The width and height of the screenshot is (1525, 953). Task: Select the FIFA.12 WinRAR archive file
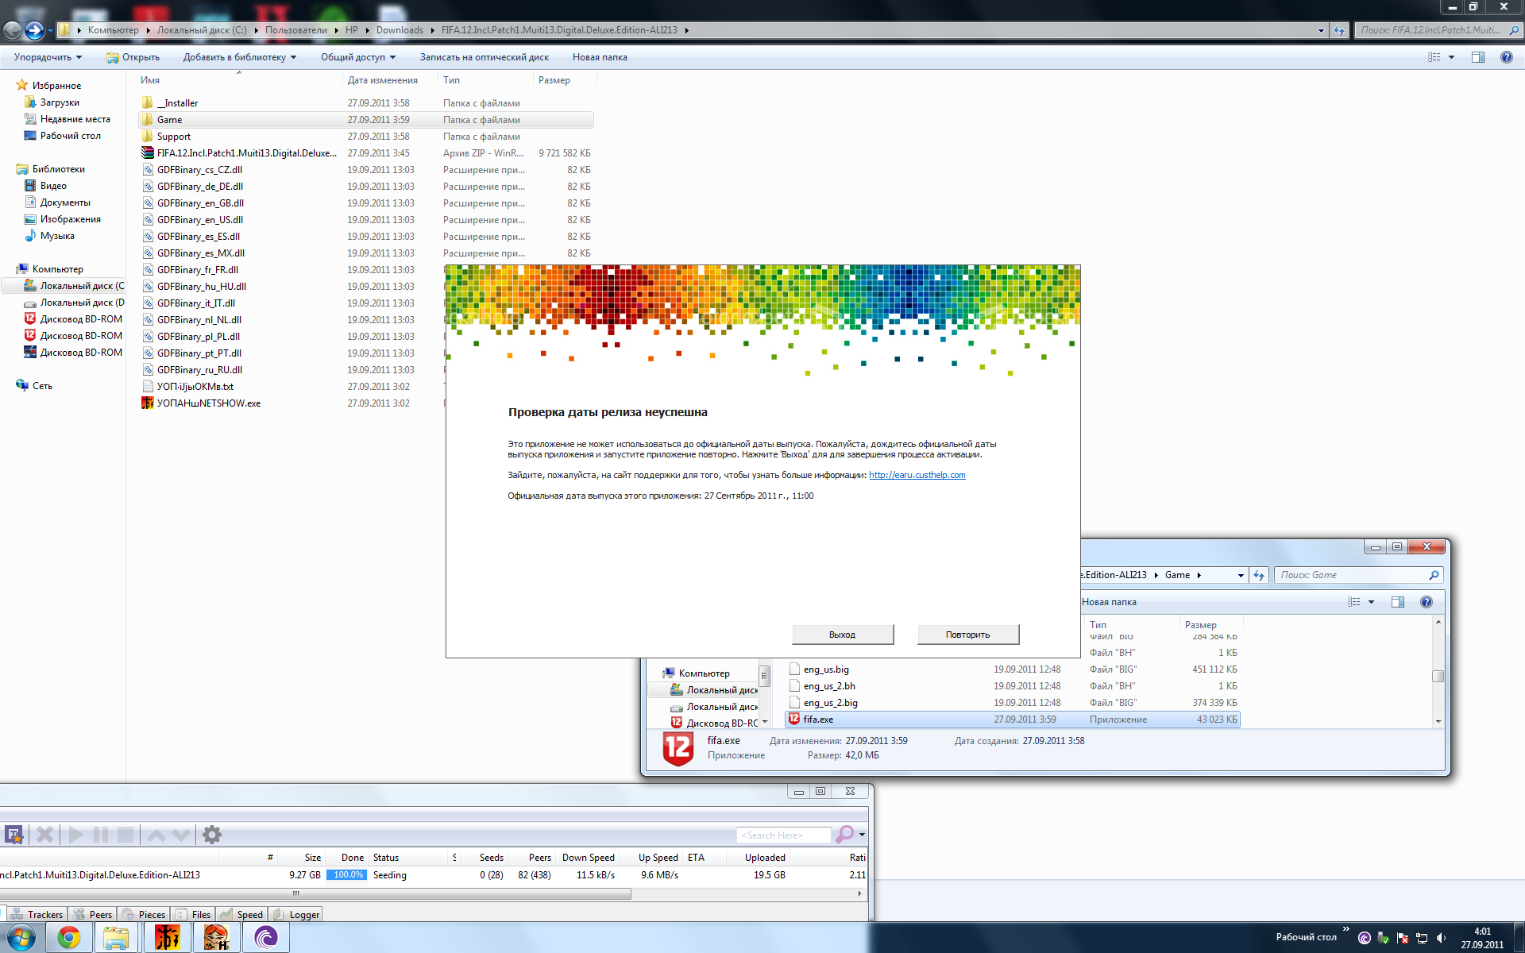click(366, 153)
